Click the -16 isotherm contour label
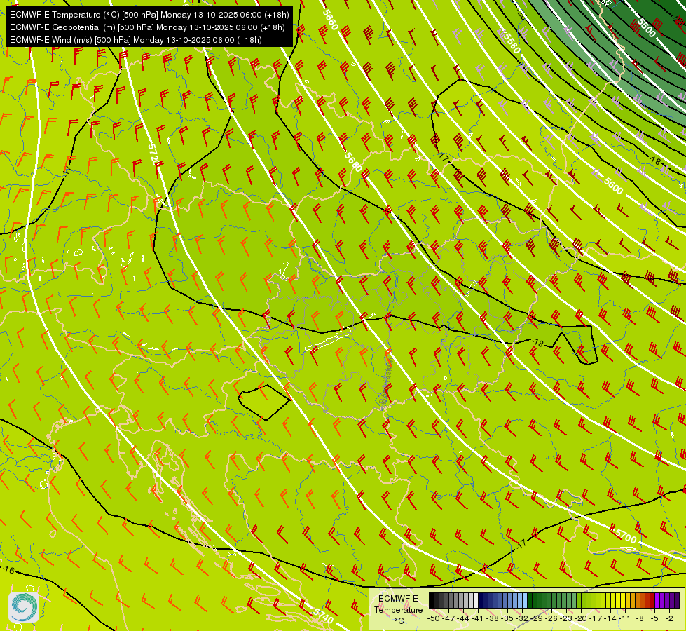The height and width of the screenshot is (631, 686). 8,570
